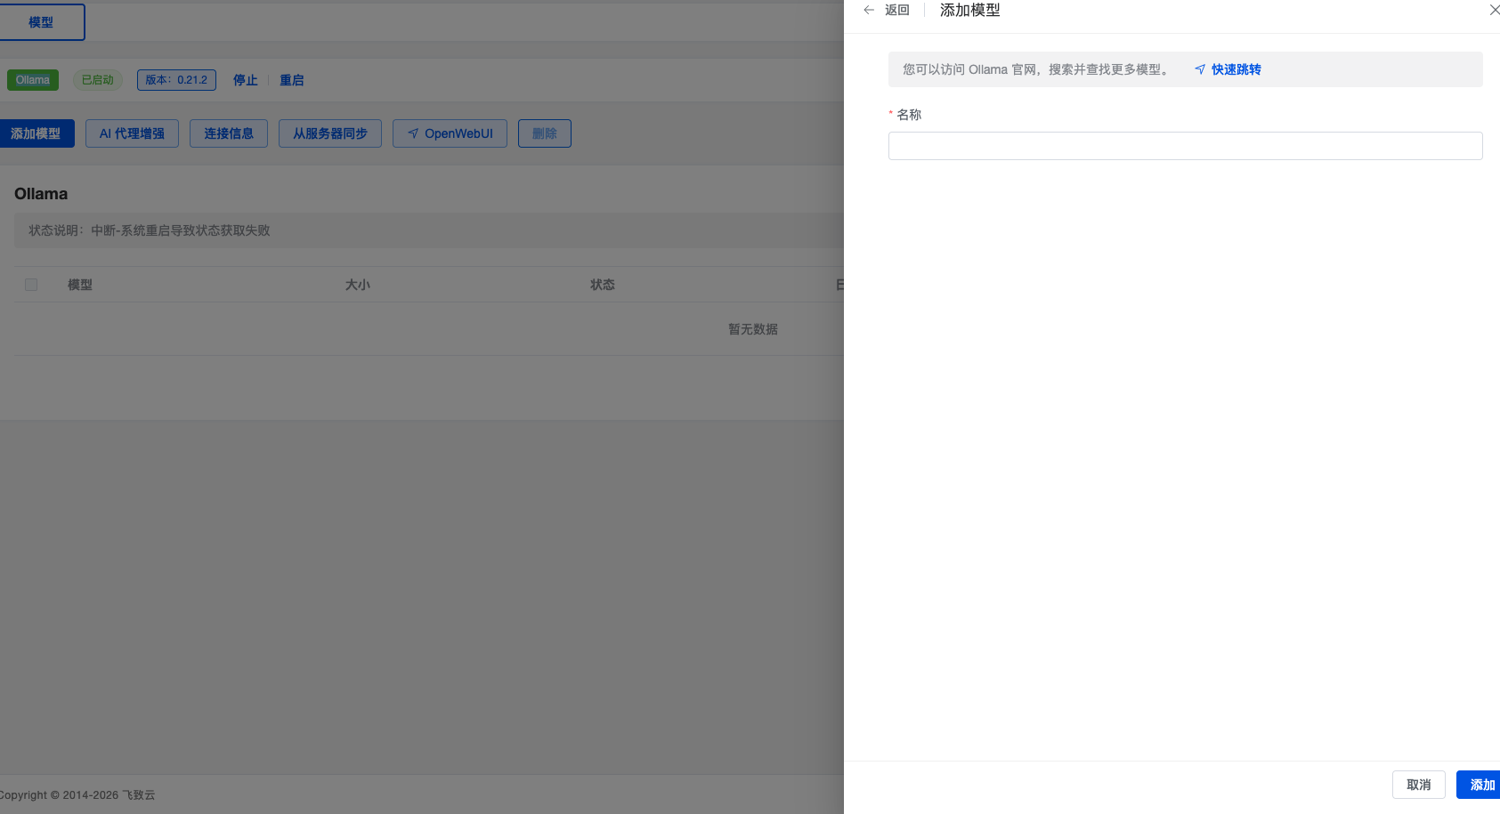Restart Ollama using the 重启 link
The height and width of the screenshot is (814, 1500).
click(x=292, y=80)
